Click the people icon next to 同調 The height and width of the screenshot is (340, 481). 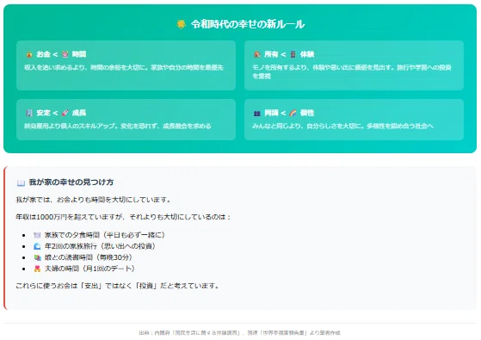pos(257,113)
